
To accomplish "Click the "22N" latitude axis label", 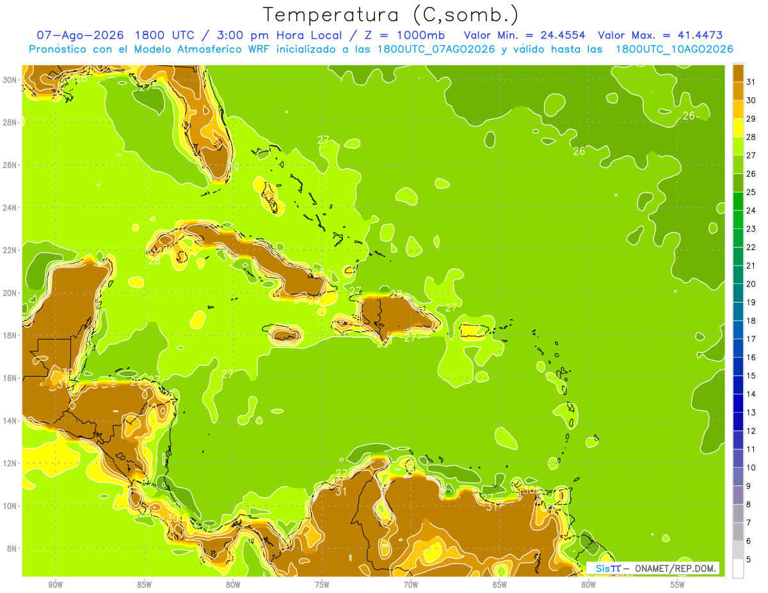I will [x=9, y=250].
